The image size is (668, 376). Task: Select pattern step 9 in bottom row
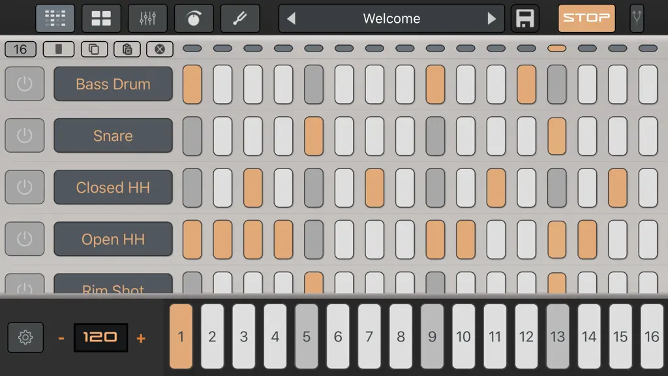(432, 336)
